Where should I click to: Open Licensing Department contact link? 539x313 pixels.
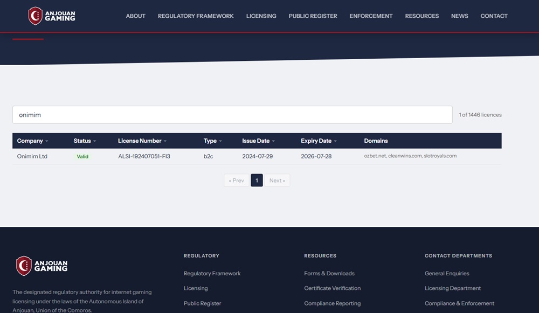(x=453, y=288)
